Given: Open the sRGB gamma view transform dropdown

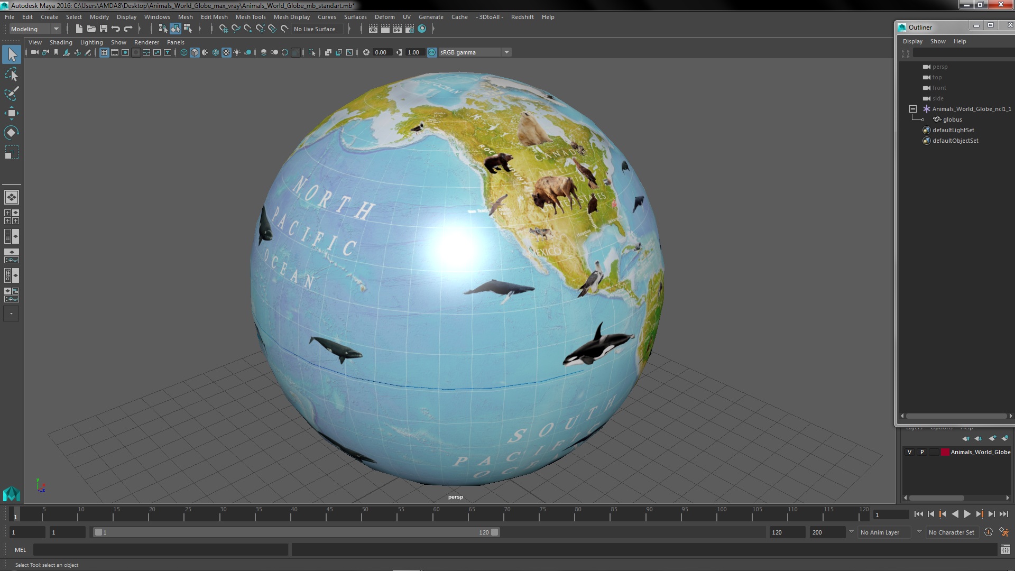Looking at the screenshot, I should point(506,52).
